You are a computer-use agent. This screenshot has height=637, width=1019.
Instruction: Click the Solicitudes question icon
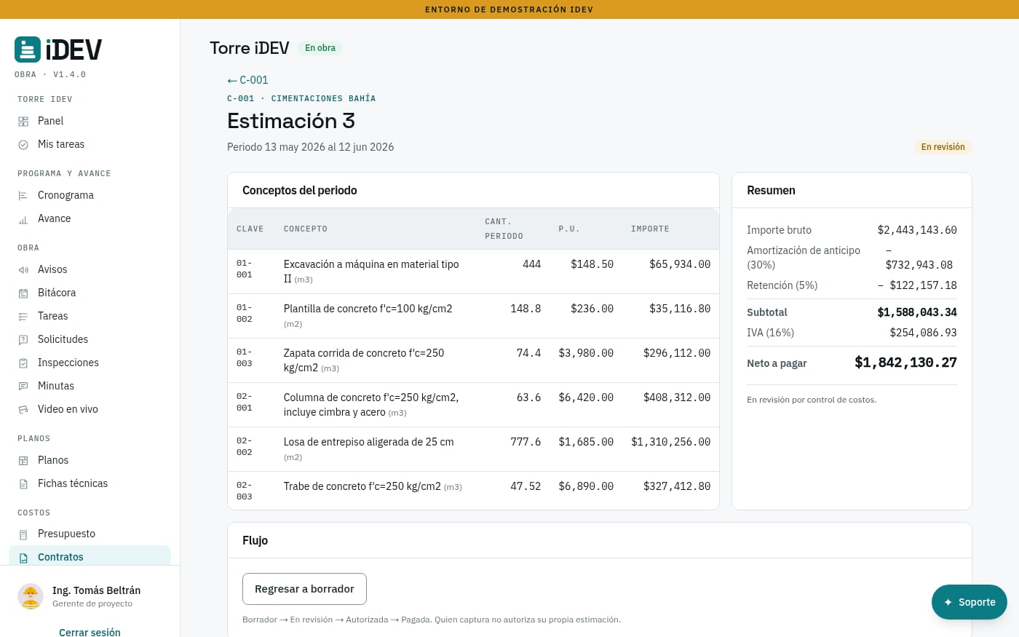(23, 340)
